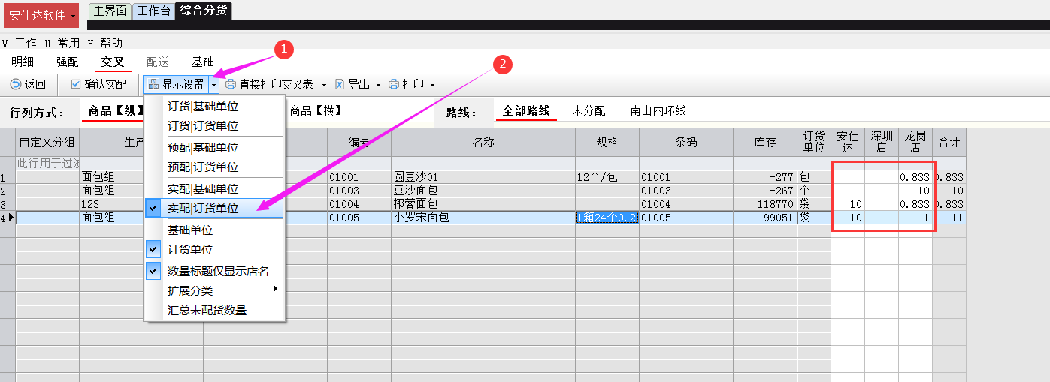
Task: Select row header number 2
Action: 8,191
